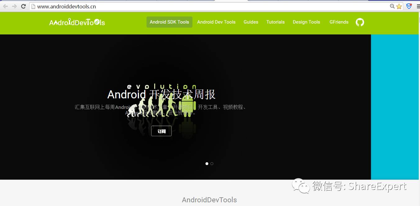Open GFriends navigation link
The image size is (420, 206).
(339, 22)
